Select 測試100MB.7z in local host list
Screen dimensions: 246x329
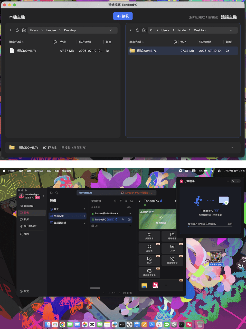coord(63,51)
